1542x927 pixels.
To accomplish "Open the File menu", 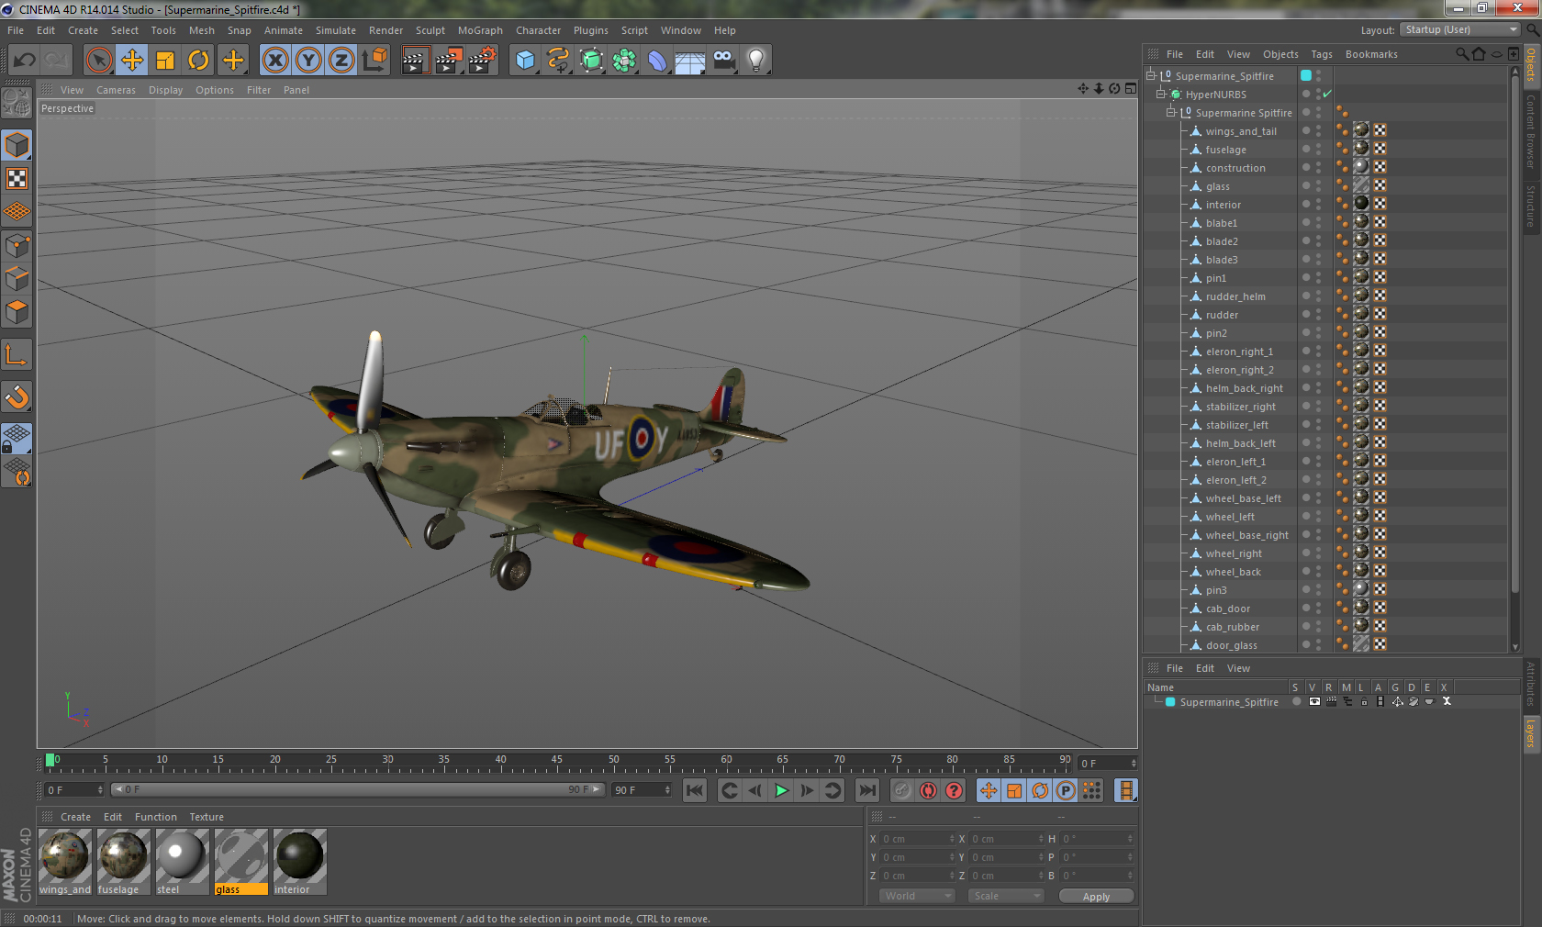I will (x=16, y=30).
